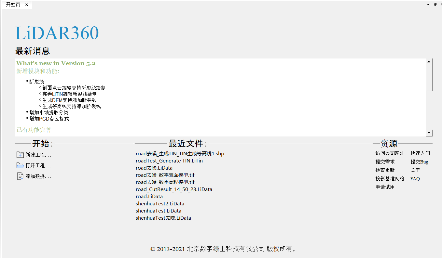Click 增加水域提取分类 news item
The image size is (442, 258).
coord(49,112)
